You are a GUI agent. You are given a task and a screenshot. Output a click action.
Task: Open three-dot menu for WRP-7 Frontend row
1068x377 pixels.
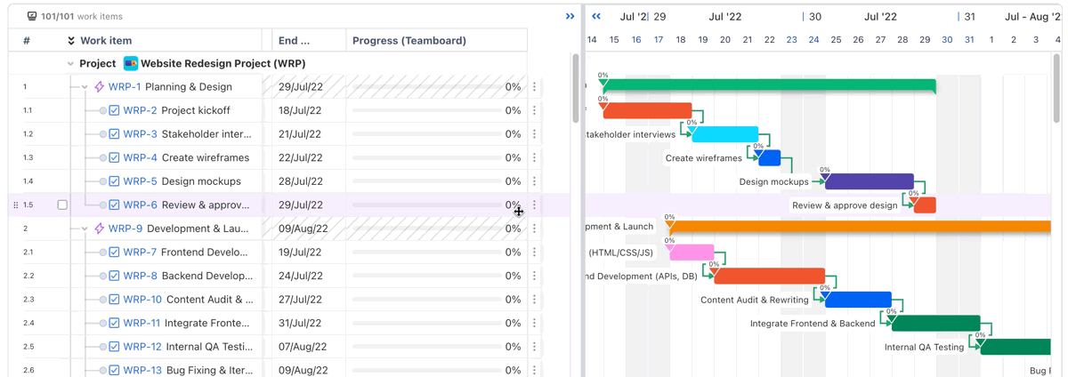(534, 253)
